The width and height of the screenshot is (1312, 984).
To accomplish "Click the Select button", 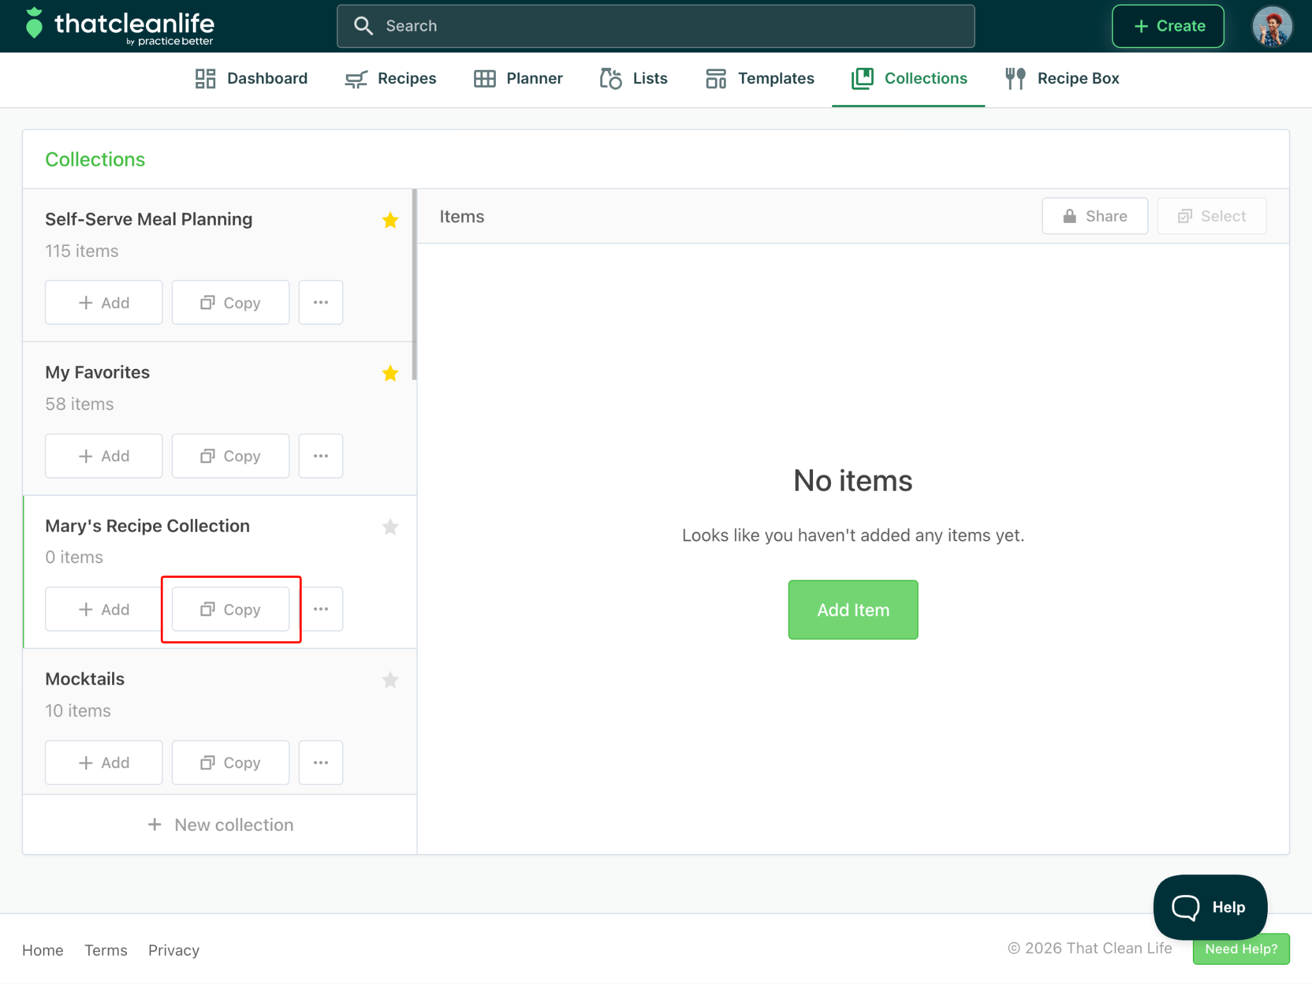I will point(1211,216).
